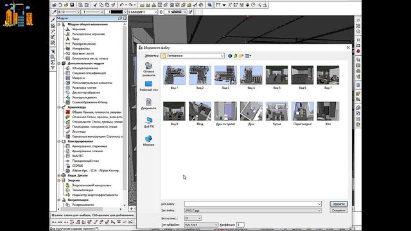Expand the 'Виды, Детали' group
The width and height of the screenshot is (411, 231).
[59, 175]
